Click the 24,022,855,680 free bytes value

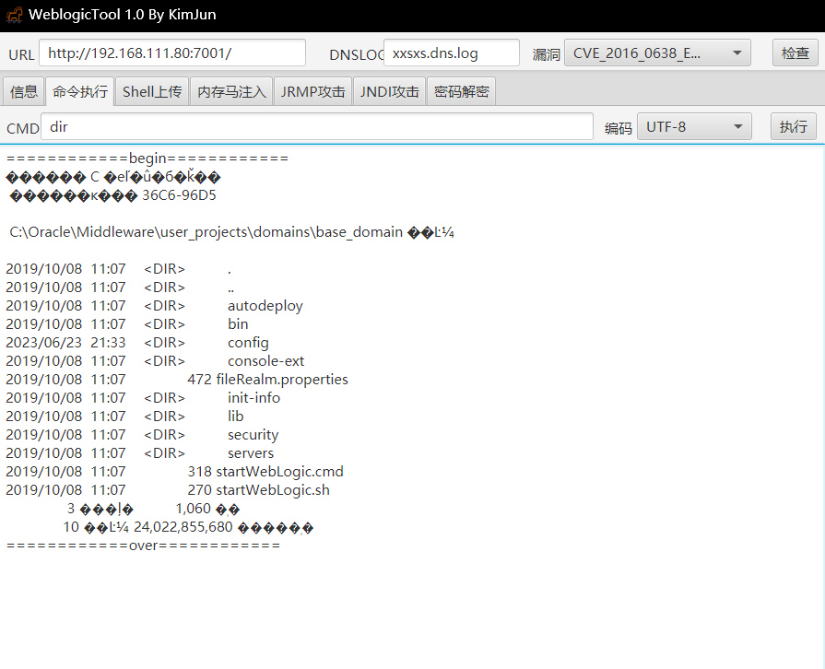tap(183, 527)
